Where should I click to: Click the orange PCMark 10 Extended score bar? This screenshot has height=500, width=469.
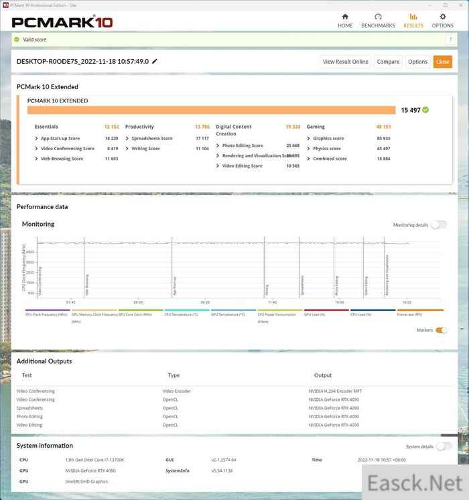[211, 110]
